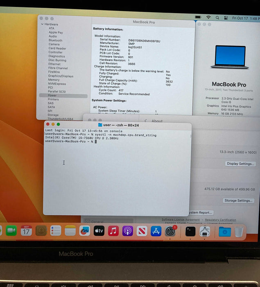Click the Service Recommended condition text
The width and height of the screenshot is (260, 287).
click(x=134, y=94)
